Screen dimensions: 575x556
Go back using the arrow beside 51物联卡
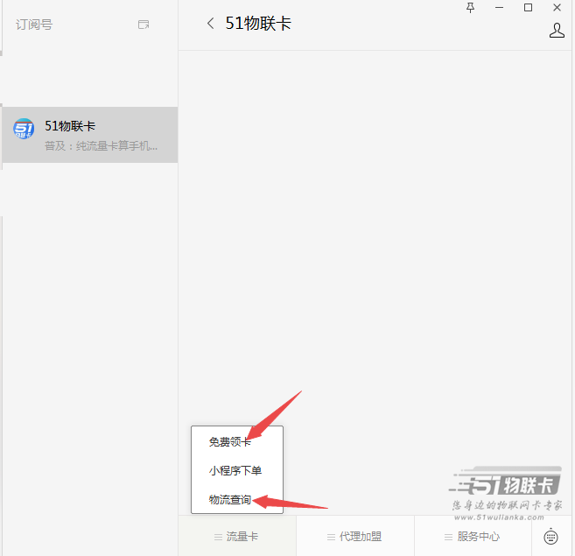point(211,24)
